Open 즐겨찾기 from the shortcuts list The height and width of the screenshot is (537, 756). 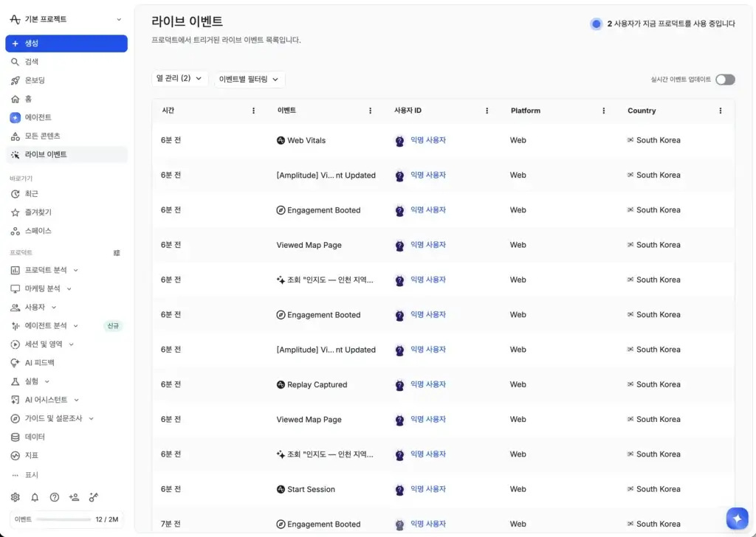(66, 212)
